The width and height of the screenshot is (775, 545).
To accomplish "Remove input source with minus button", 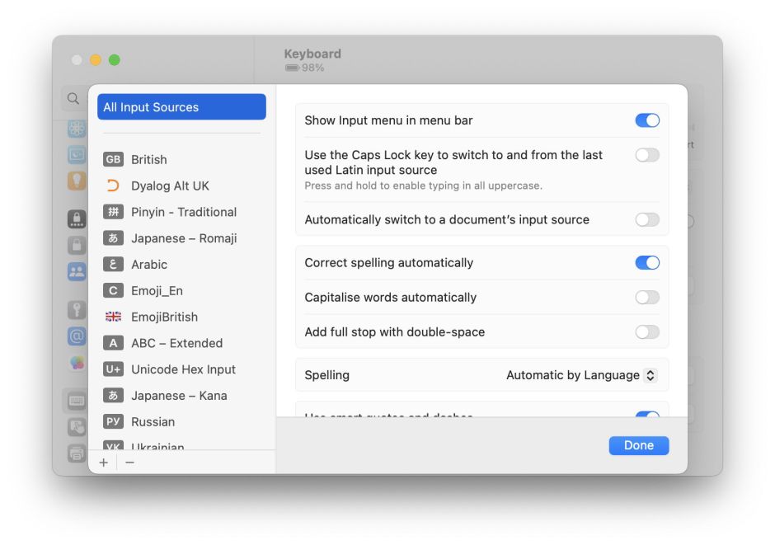I will (129, 463).
